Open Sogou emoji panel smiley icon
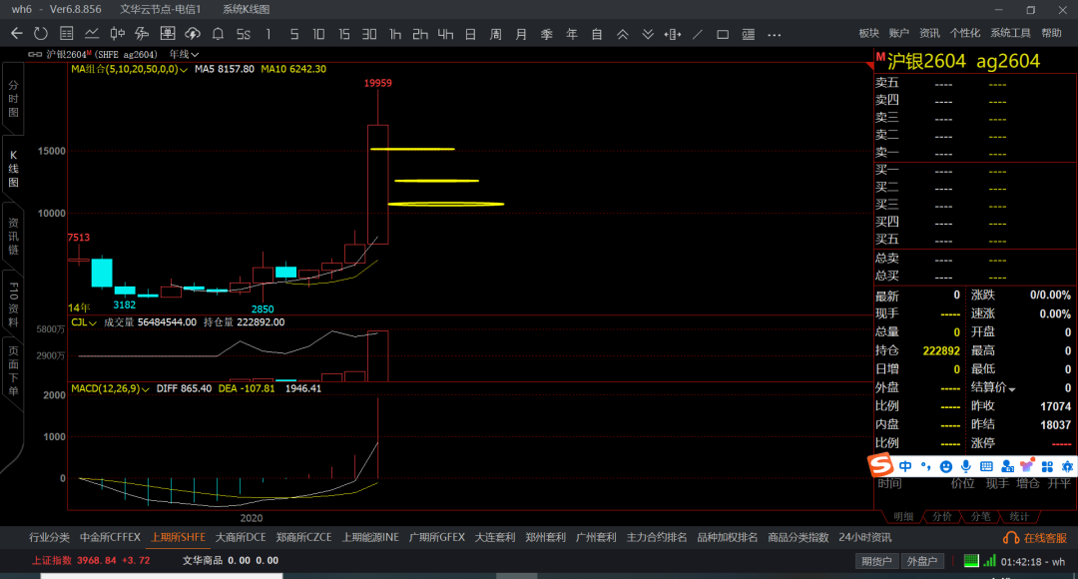Screen dimensions: 1078x579 (x=946, y=467)
